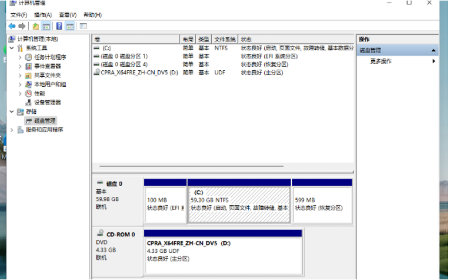This screenshot has width=449, height=280.
Task: Expand the 任务计划程序 node
Action: tap(20, 57)
